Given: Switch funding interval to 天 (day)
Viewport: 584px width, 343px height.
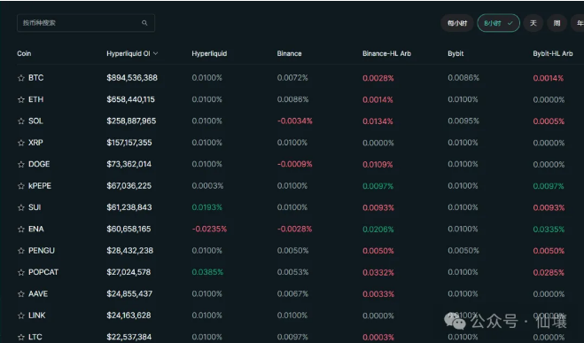Looking at the screenshot, I should [x=533, y=23].
